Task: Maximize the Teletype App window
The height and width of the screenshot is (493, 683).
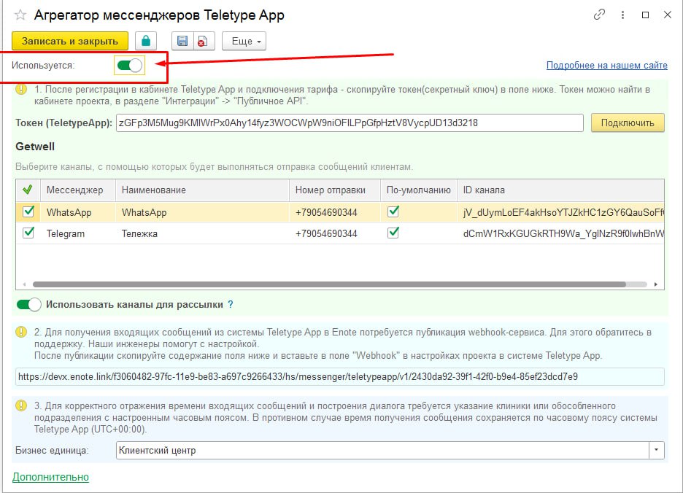Action: [x=646, y=15]
